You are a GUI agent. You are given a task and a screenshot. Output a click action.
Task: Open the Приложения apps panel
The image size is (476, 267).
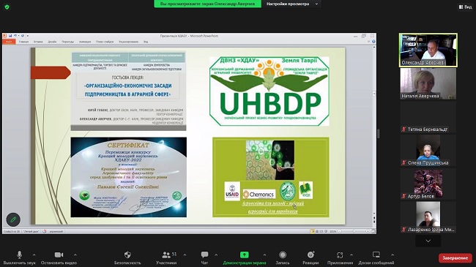pyautogui.click(x=340, y=257)
